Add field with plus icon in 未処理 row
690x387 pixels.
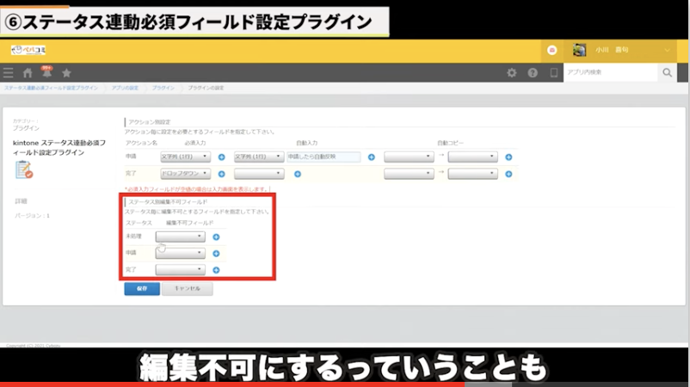point(216,236)
